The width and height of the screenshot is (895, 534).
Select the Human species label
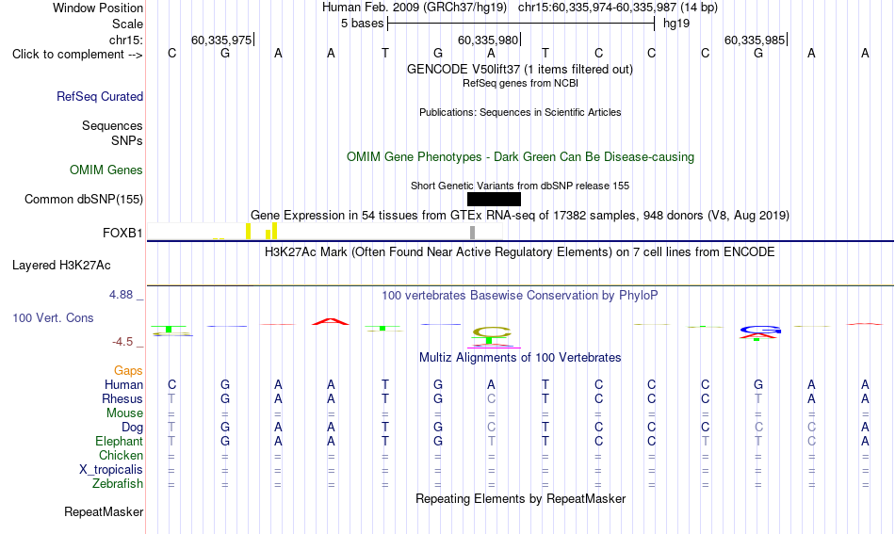123,384
